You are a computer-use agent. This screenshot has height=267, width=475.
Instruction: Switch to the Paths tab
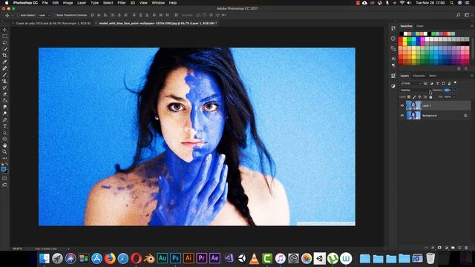coord(433,76)
